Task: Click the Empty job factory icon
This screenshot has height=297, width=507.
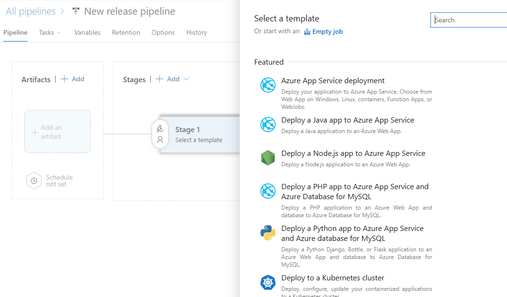Action: (x=307, y=31)
